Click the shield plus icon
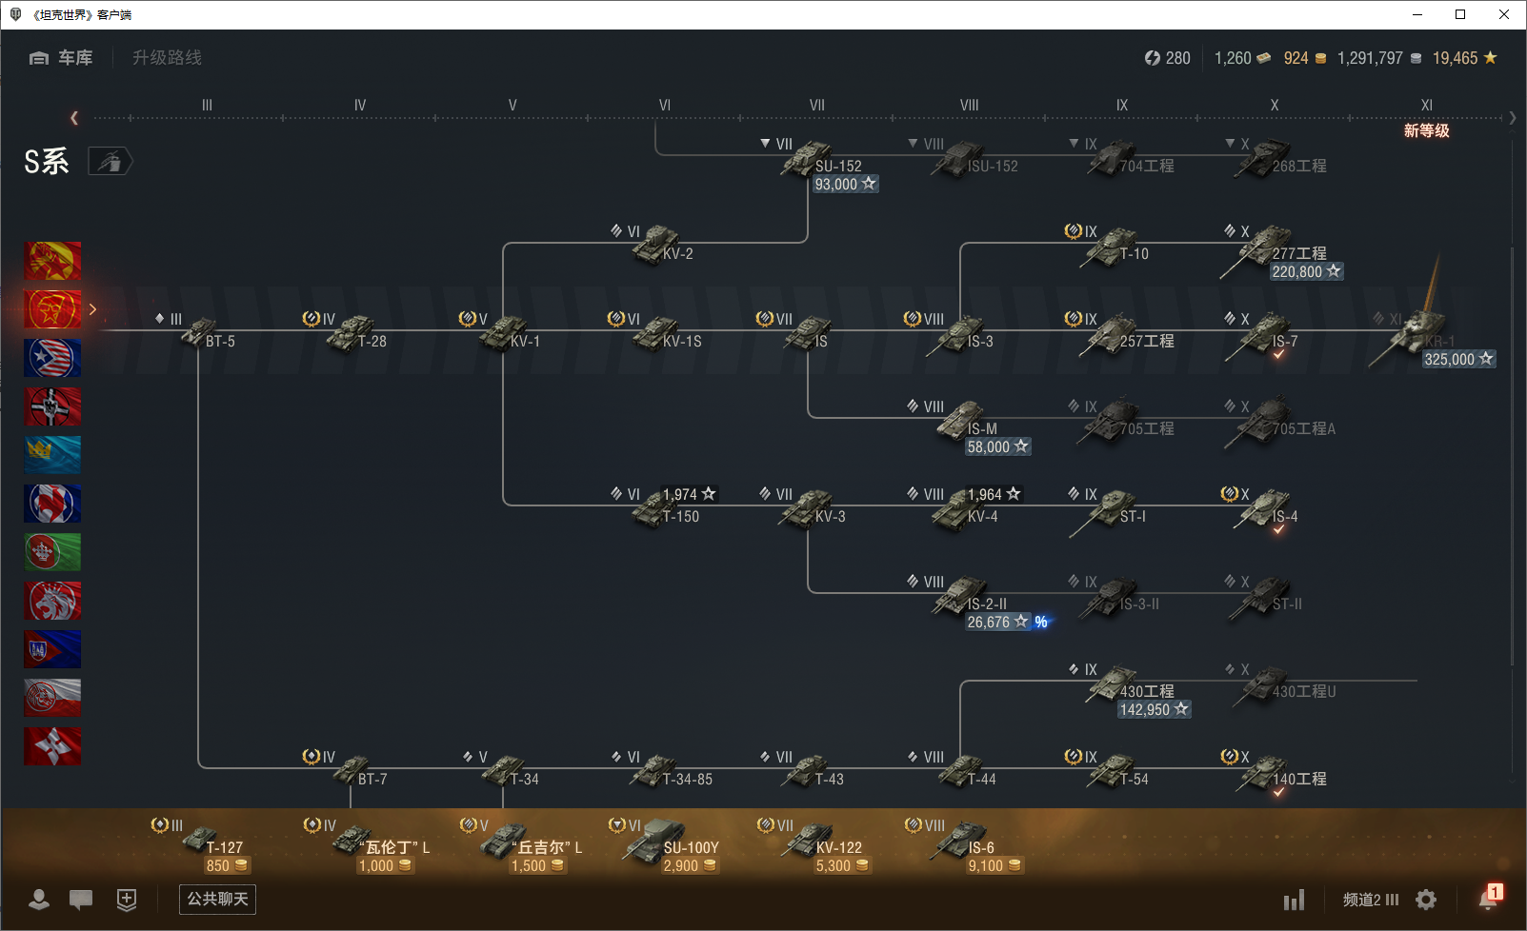The image size is (1527, 931). coord(127,900)
